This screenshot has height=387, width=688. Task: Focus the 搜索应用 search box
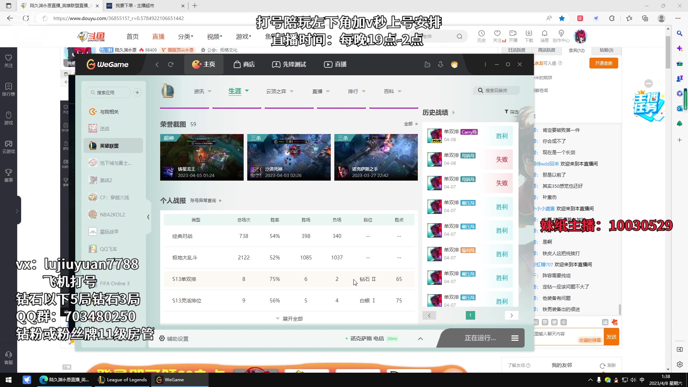[x=108, y=92]
